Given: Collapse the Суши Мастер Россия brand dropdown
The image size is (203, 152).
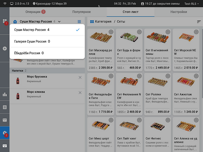Looking at the screenshot, I should pyautogui.click(x=59, y=21).
